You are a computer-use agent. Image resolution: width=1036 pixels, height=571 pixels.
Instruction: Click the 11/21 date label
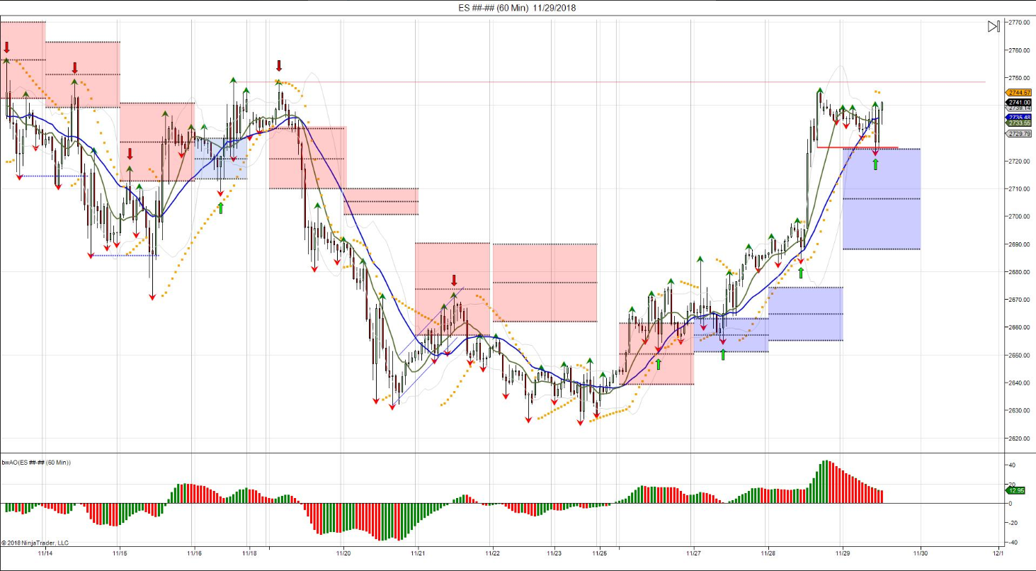click(418, 553)
